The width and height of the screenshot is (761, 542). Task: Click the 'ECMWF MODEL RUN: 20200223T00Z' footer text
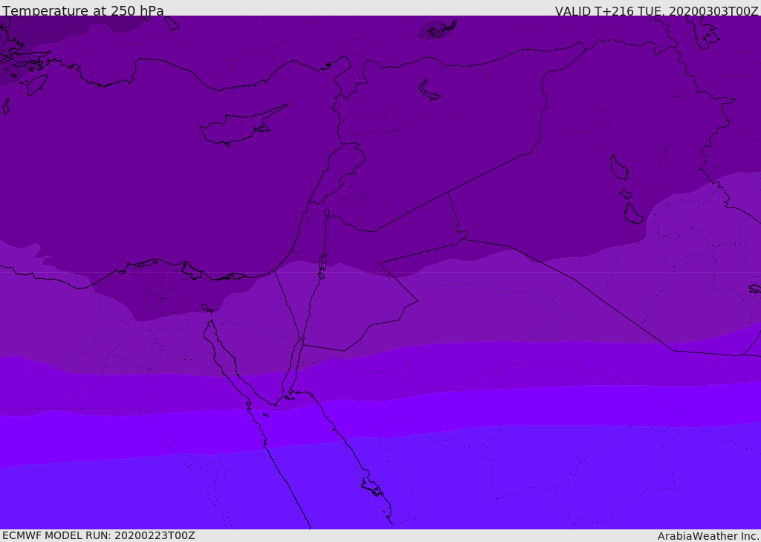(x=99, y=536)
